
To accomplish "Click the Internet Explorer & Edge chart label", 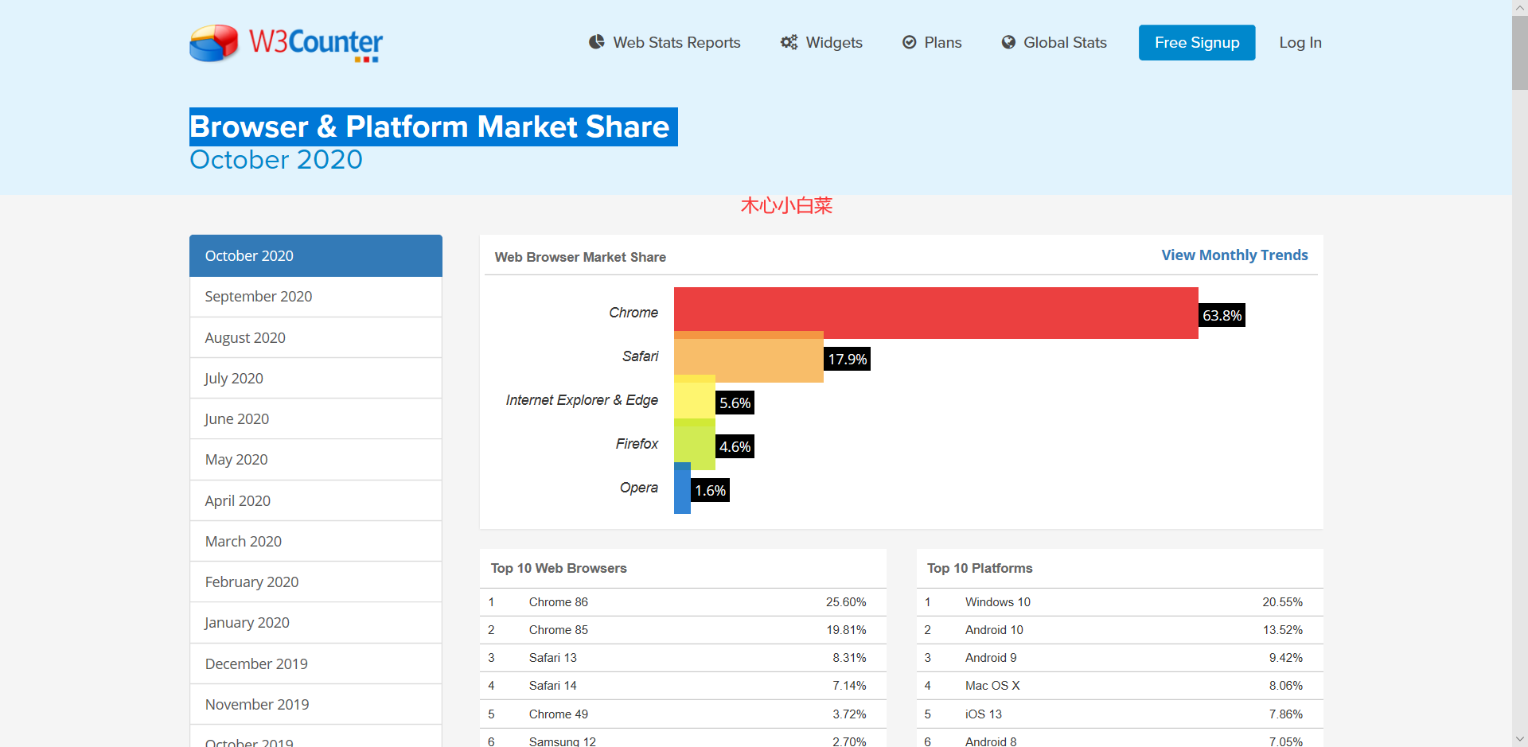I will pos(582,400).
